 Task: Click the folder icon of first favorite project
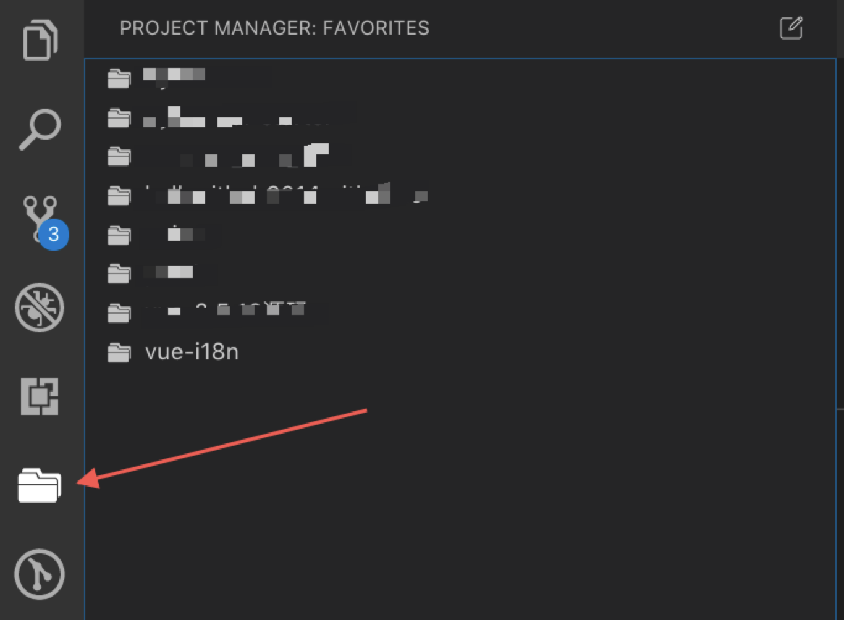pos(119,78)
